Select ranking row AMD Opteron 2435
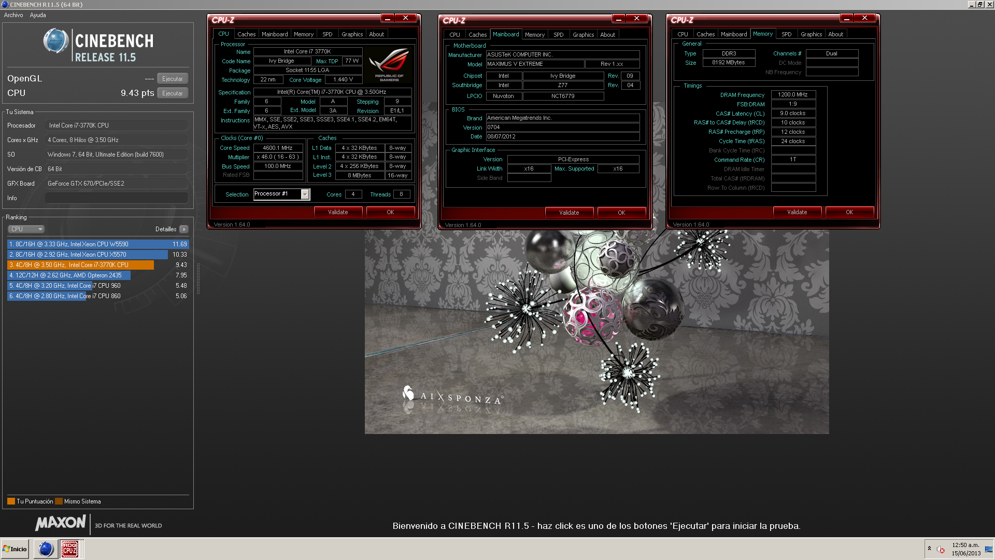 pyautogui.click(x=98, y=275)
